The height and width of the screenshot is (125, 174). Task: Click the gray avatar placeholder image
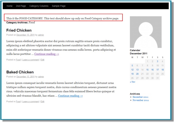146,32
